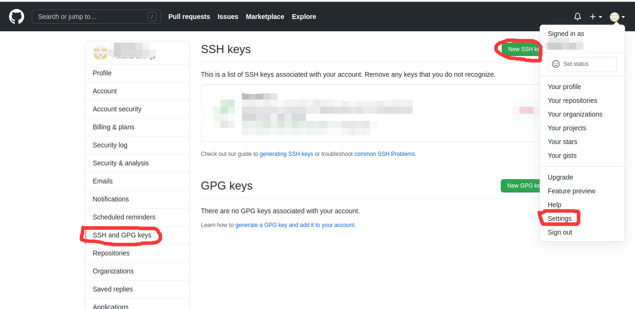Choose Your repositories from the dropdown menu
This screenshot has width=635, height=309.
(572, 100)
